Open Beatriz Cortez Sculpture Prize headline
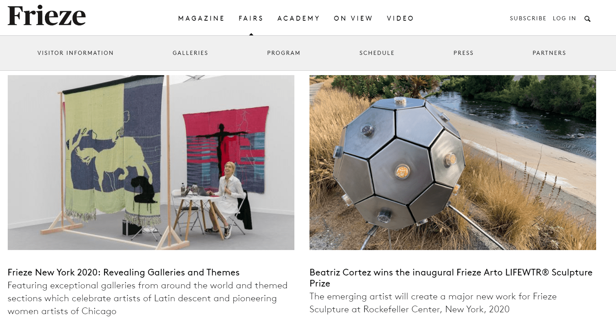 (x=451, y=278)
